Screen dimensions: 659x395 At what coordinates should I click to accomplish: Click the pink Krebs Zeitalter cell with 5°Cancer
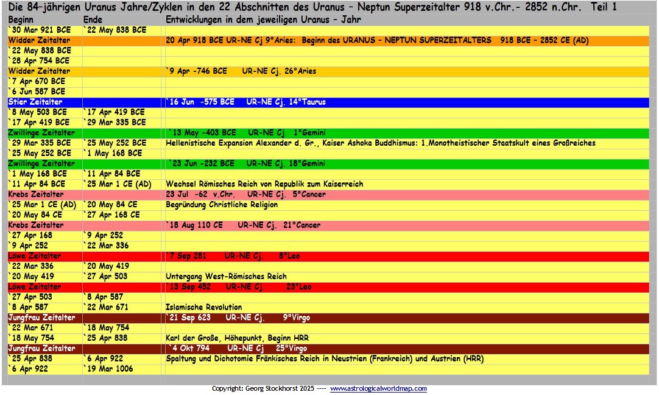pyautogui.click(x=44, y=194)
